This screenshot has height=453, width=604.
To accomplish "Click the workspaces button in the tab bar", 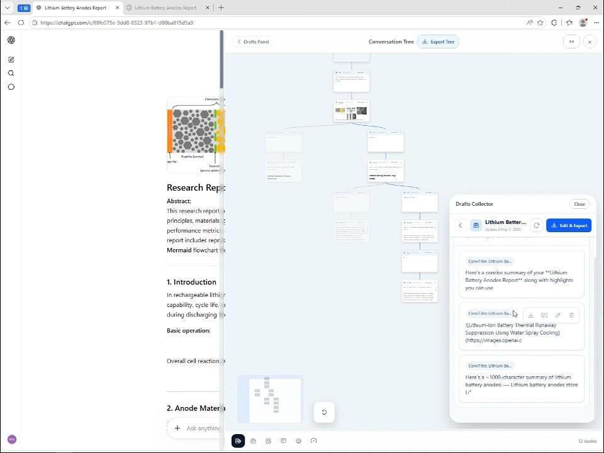I will pos(23,8).
